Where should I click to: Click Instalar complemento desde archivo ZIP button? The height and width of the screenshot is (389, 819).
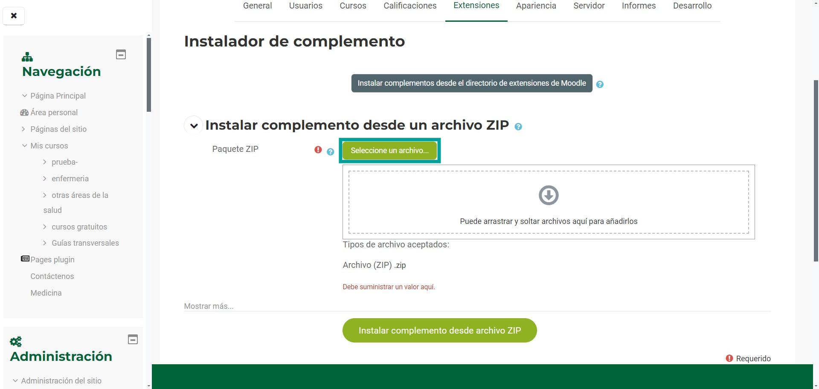pos(439,331)
